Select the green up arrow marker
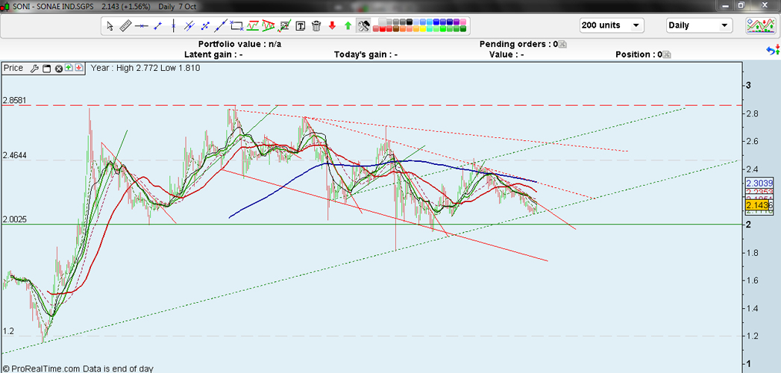 coord(348,25)
